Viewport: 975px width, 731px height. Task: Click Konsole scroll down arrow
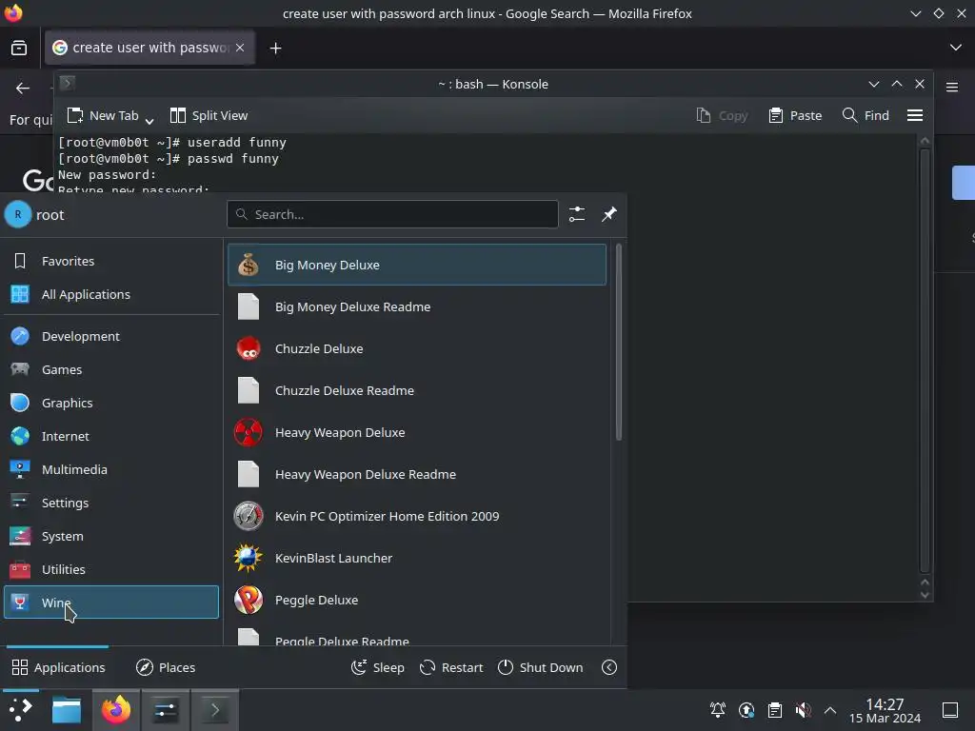click(925, 595)
